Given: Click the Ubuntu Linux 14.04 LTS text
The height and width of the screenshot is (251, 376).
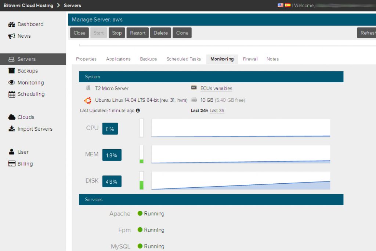Looking at the screenshot, I should pyautogui.click(x=141, y=100).
